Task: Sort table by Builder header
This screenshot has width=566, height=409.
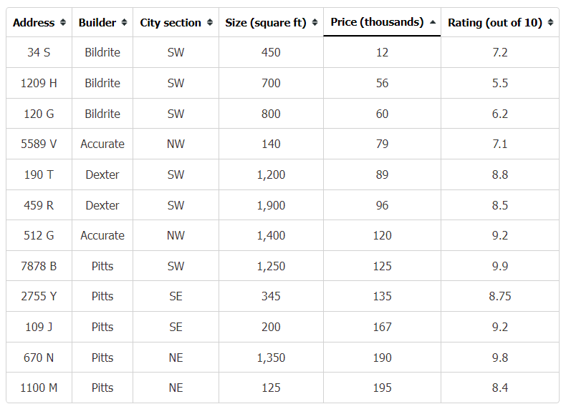Action: [102, 22]
